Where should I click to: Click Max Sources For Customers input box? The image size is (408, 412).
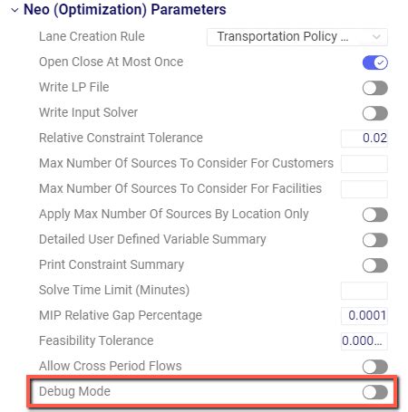coord(364,164)
